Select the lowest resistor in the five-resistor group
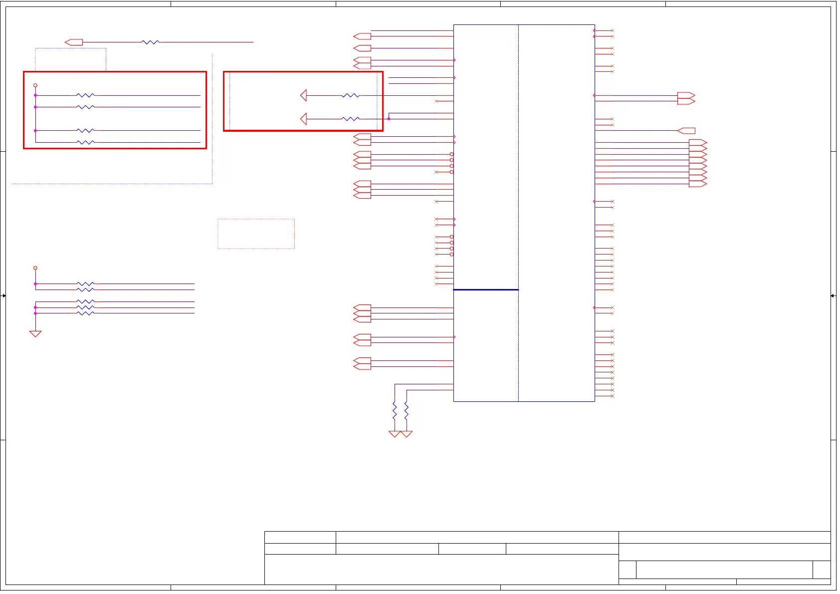Screen dimensions: 840x594 tap(85, 313)
